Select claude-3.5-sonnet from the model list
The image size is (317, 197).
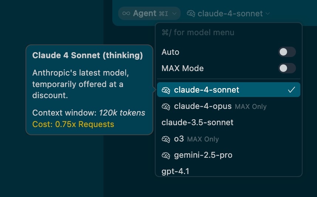(x=198, y=123)
